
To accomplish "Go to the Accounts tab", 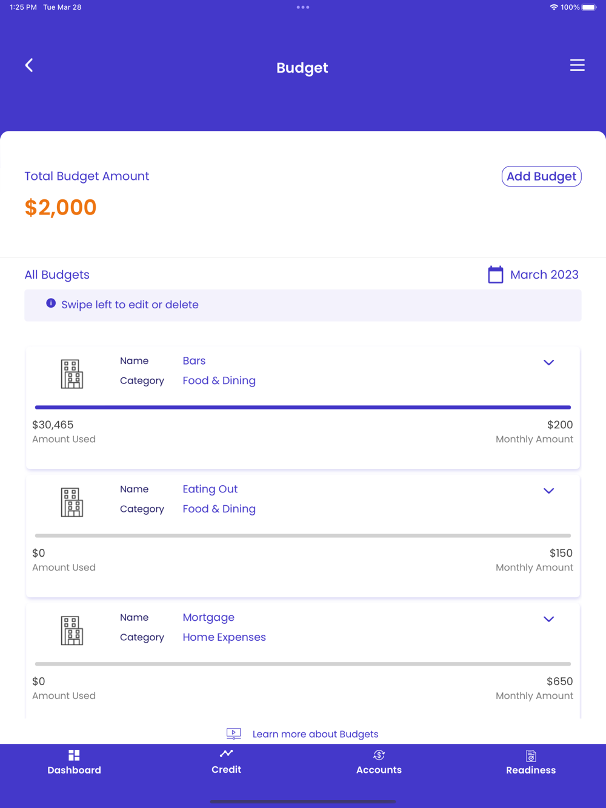I will click(379, 762).
